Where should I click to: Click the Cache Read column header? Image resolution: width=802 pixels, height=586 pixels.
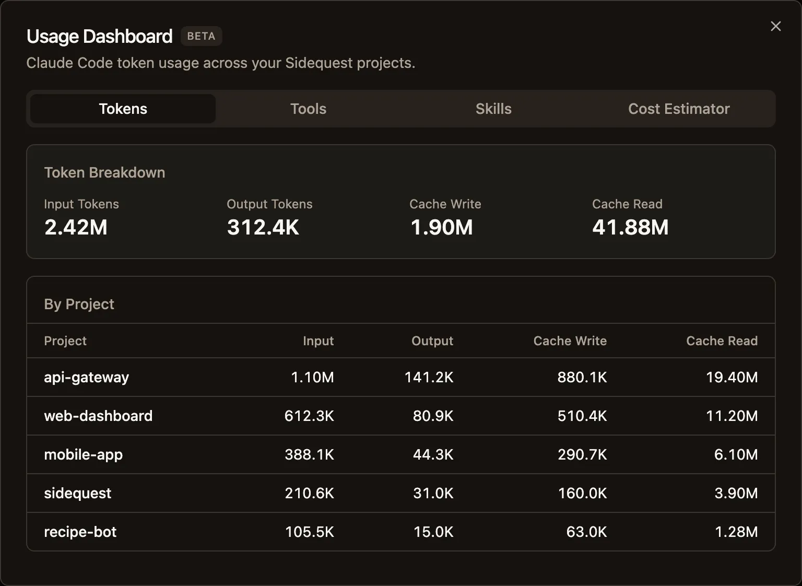coord(722,341)
